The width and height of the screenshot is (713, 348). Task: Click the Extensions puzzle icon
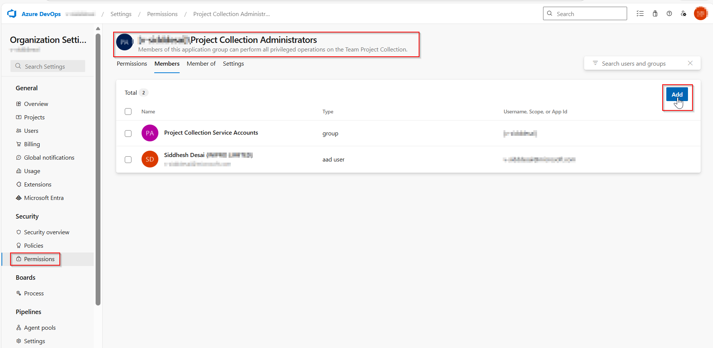tap(19, 184)
